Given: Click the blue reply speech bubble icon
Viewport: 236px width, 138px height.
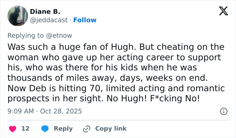Looking at the screenshot, I should pos(45,129).
